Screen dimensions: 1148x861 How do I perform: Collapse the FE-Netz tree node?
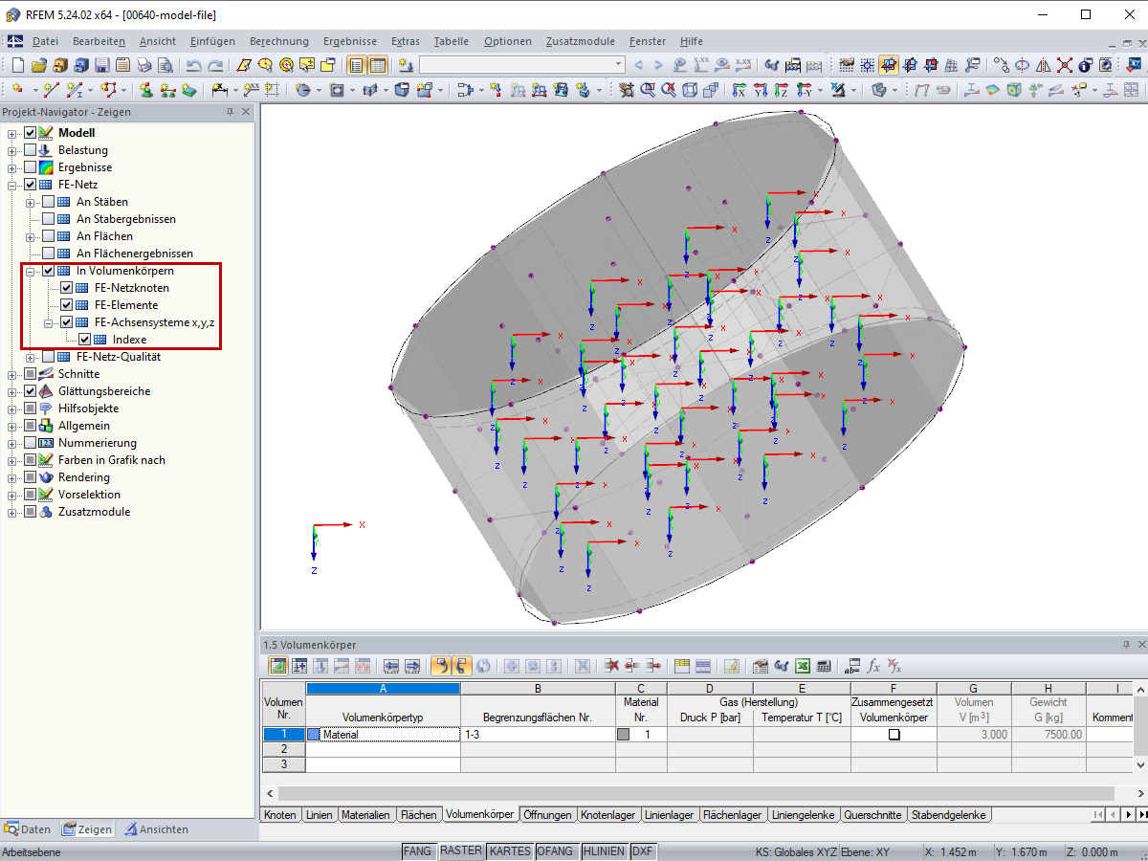click(x=12, y=185)
